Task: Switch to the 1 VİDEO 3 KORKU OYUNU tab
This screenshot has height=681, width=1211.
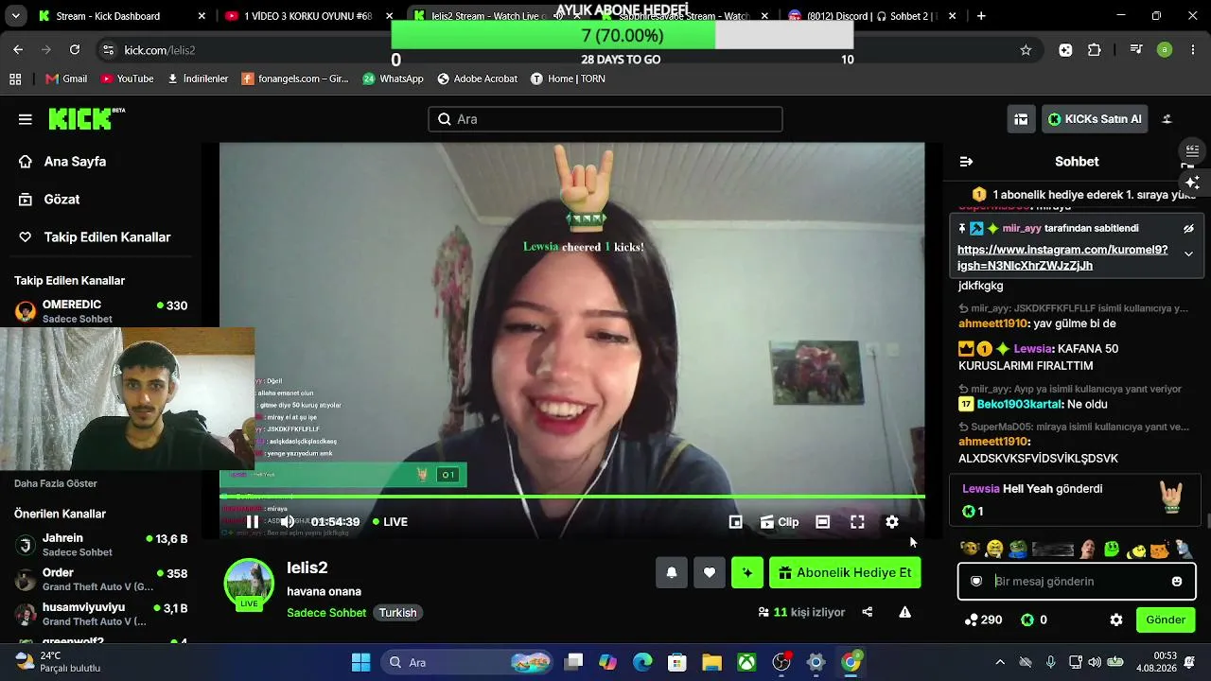Action: tap(307, 16)
